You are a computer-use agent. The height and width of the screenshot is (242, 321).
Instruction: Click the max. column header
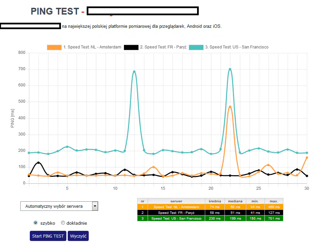274,201
